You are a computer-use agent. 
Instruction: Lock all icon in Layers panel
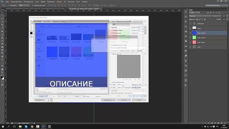coord(205,19)
